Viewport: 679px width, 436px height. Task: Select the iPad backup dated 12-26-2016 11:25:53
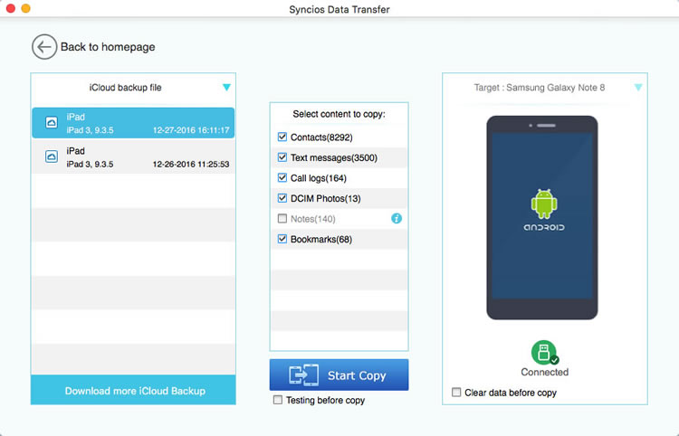click(x=133, y=157)
